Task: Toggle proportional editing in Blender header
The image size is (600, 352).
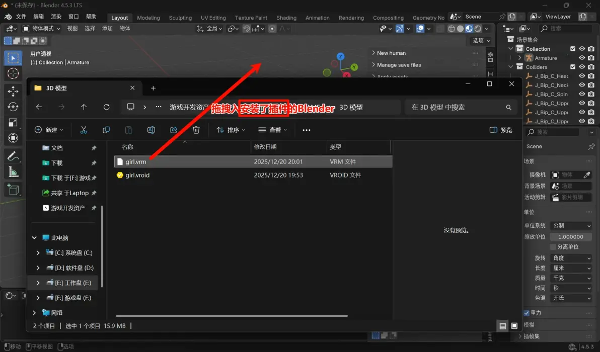Action: pos(272,29)
